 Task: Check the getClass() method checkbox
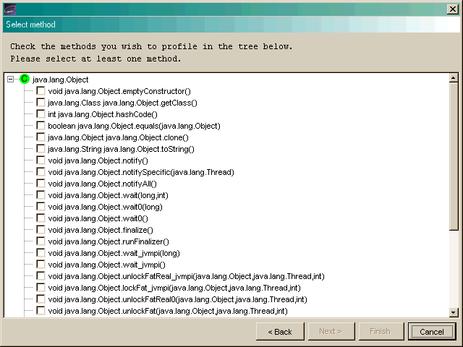tap(41, 103)
